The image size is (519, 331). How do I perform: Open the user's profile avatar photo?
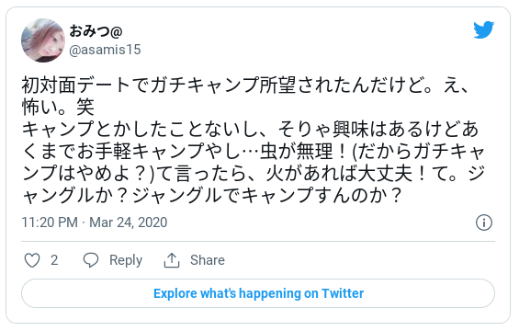pos(43,40)
